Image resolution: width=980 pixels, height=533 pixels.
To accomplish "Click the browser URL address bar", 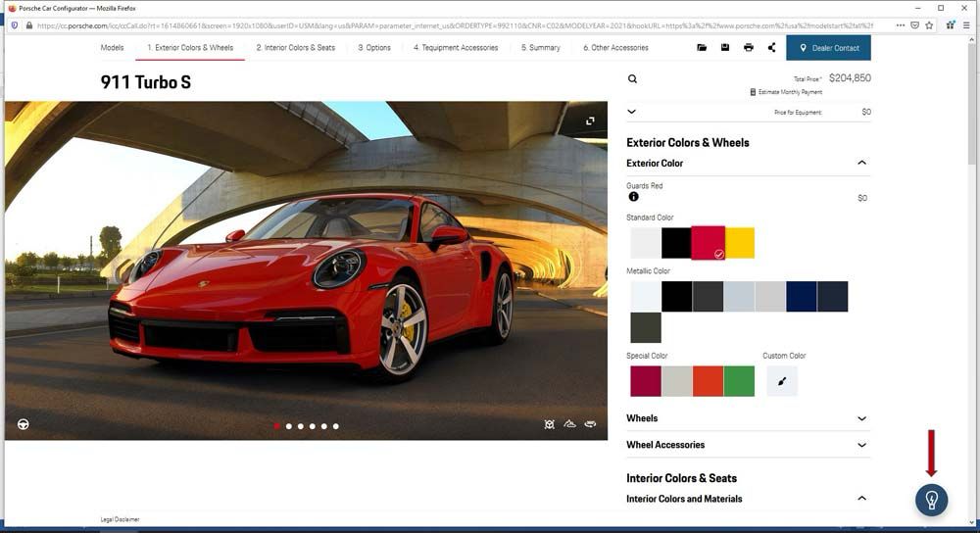I will tap(457, 25).
